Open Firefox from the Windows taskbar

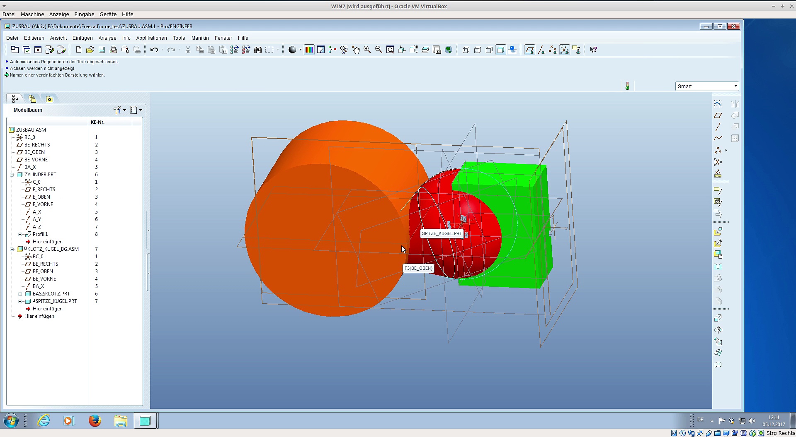95,421
